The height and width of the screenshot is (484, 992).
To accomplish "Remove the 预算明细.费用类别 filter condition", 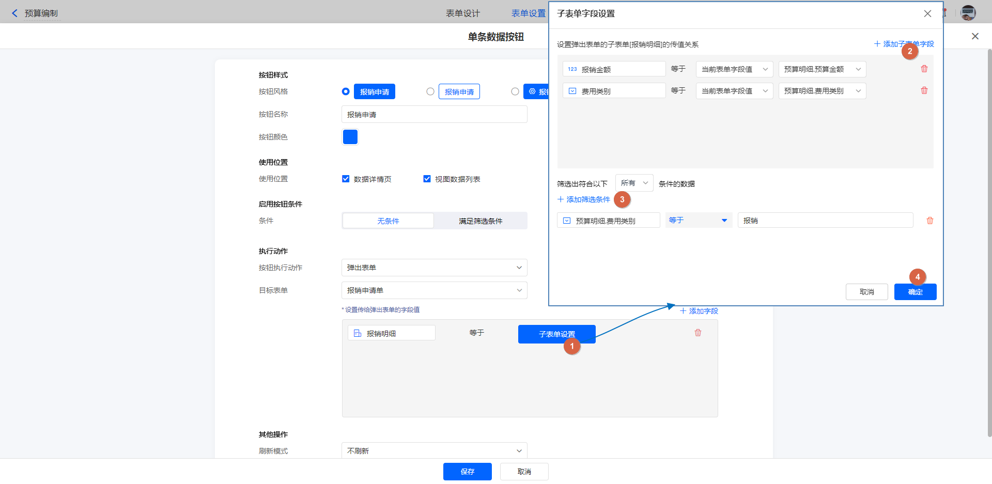I will 930,221.
